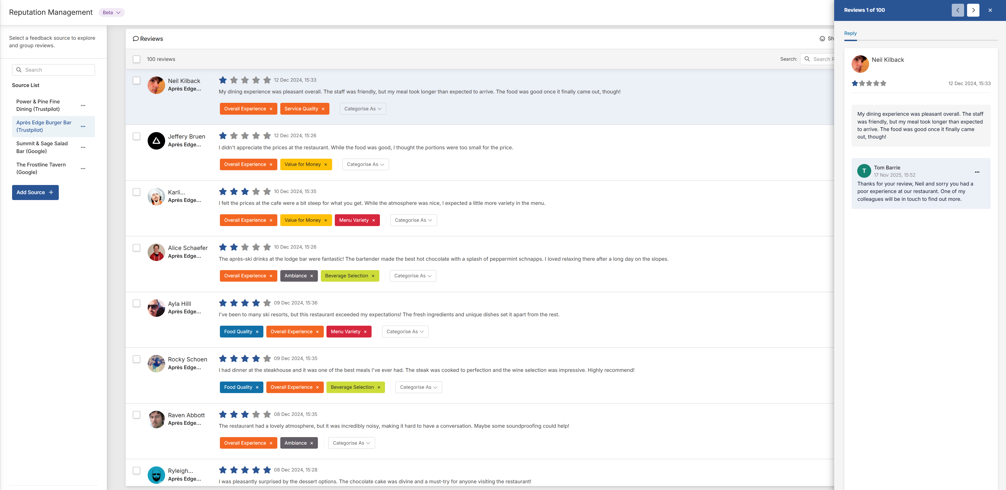This screenshot has width=1006, height=490.
Task: Open more options for Power & Pine source
Action: click(83, 106)
